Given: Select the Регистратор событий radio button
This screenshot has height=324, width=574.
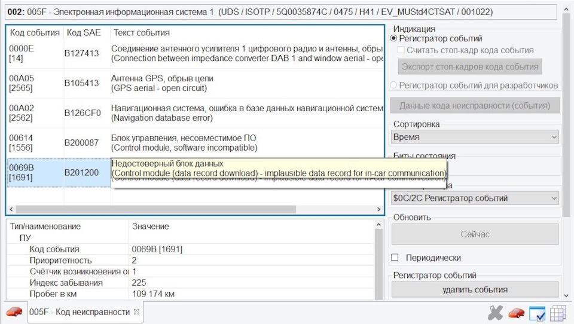Looking at the screenshot, I should 394,38.
